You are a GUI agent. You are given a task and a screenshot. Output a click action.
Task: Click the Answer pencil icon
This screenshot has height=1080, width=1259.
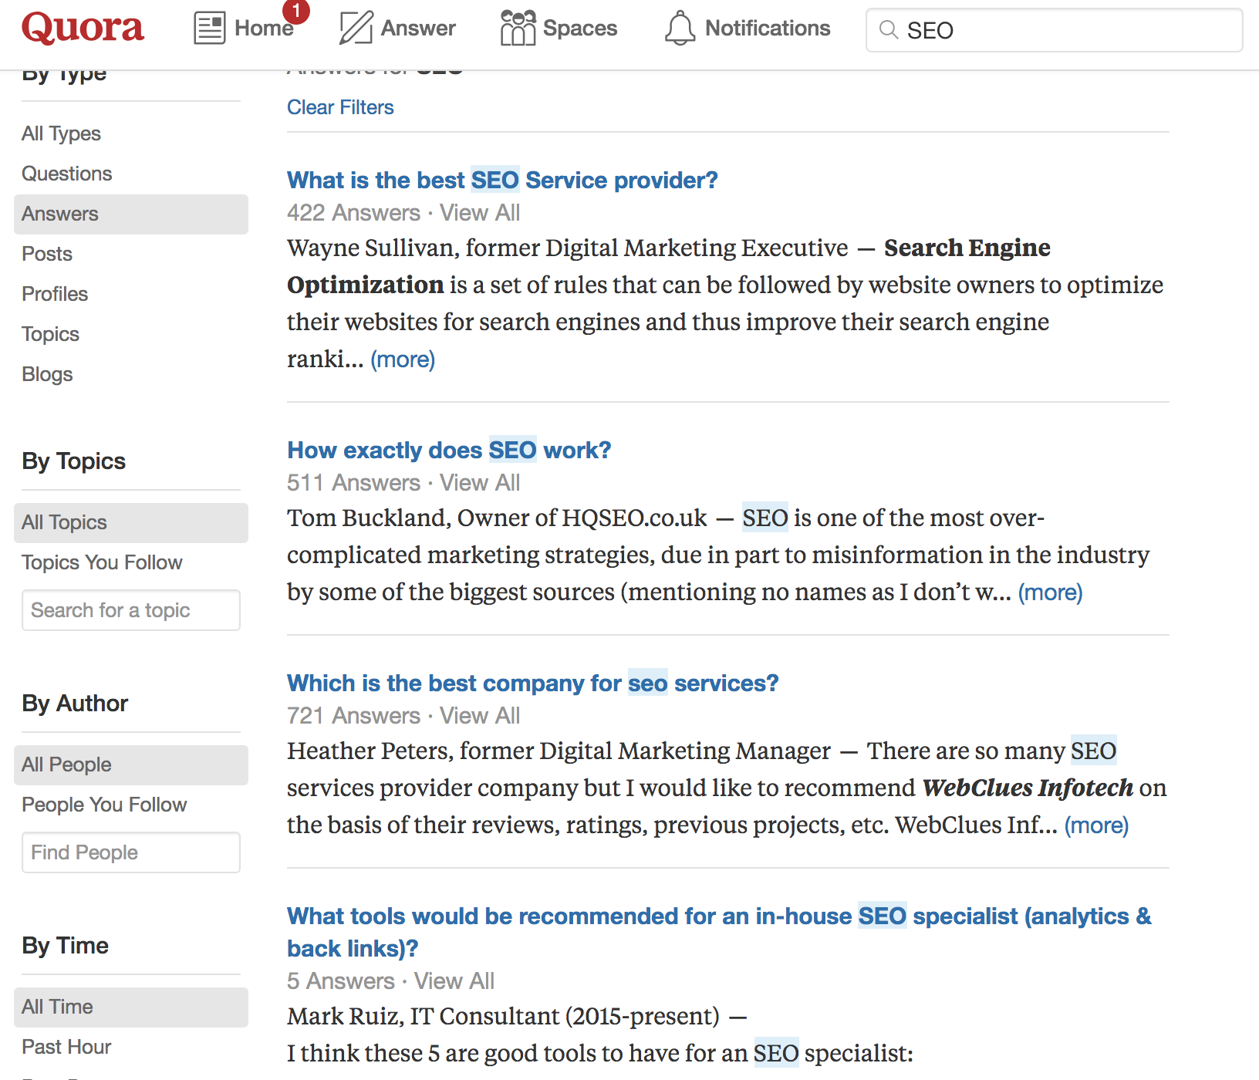click(x=356, y=28)
